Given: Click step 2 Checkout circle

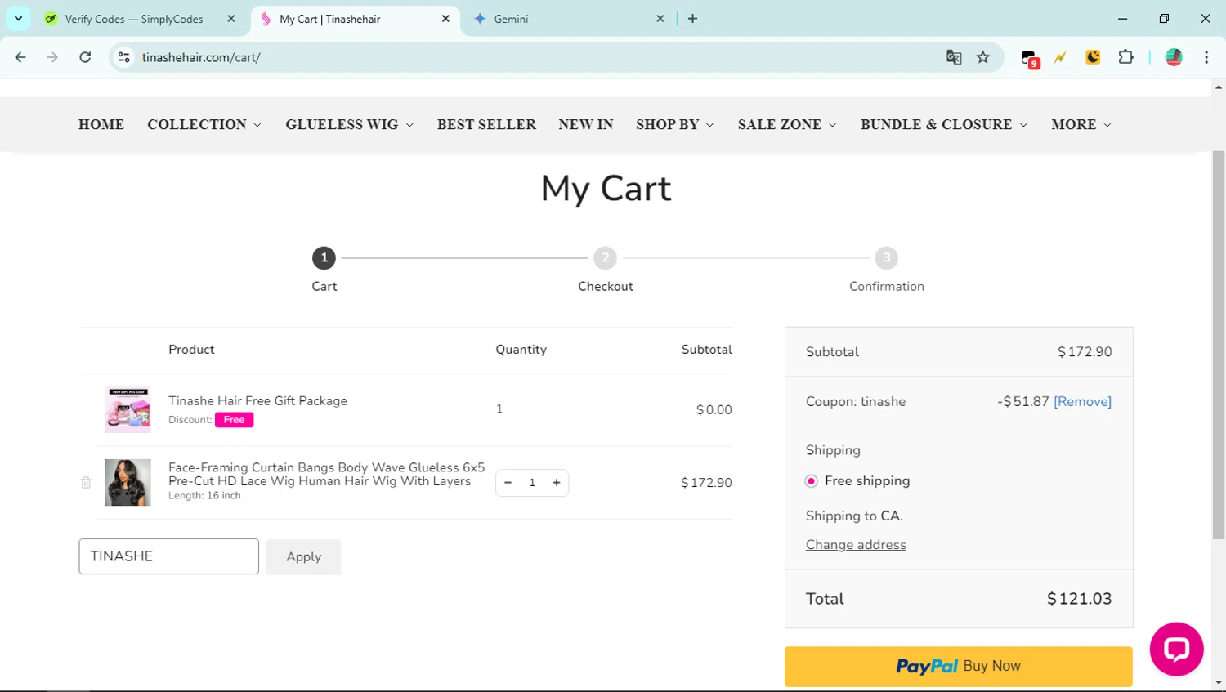Looking at the screenshot, I should coord(605,258).
